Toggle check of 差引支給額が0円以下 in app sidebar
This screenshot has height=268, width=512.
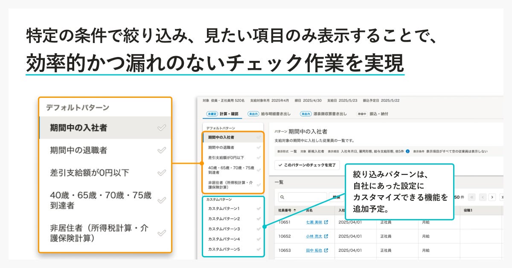(259, 157)
